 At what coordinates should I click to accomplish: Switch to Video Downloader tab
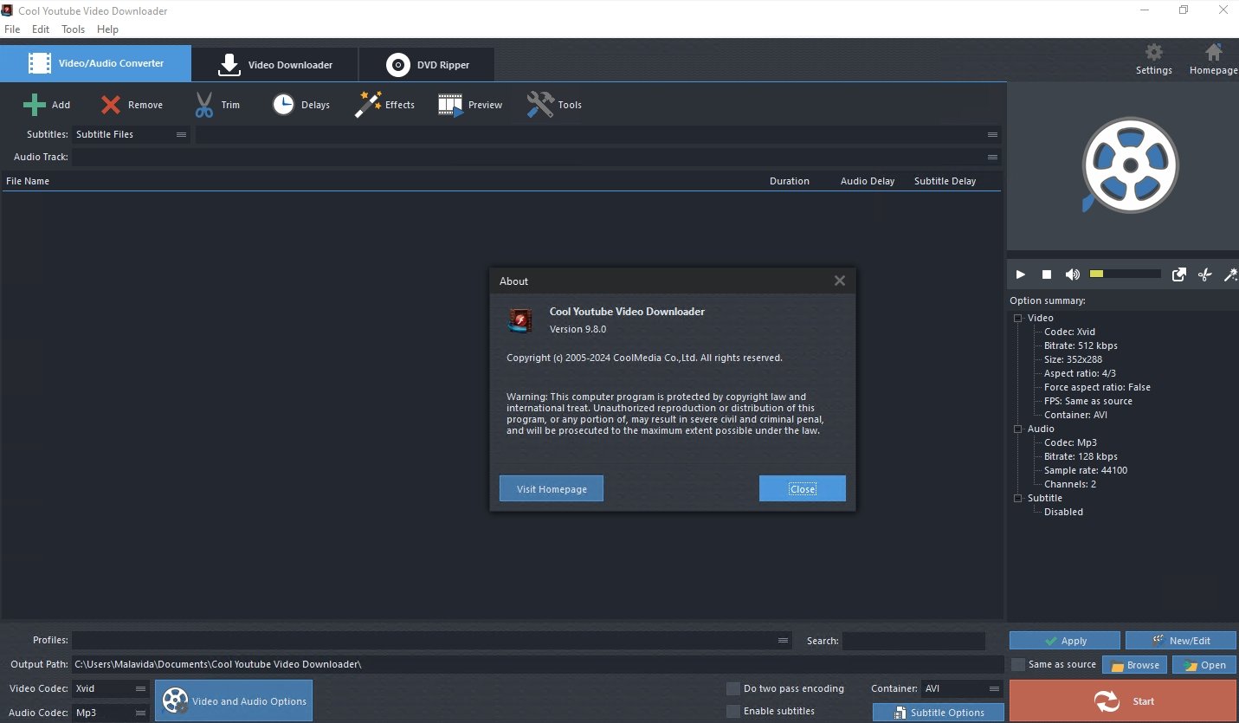pos(274,65)
